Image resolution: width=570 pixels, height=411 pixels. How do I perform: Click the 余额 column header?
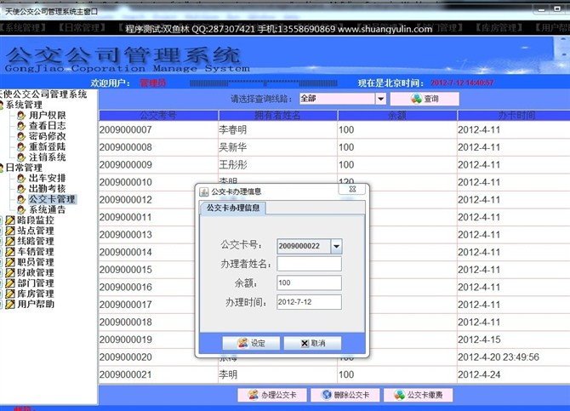click(x=397, y=115)
